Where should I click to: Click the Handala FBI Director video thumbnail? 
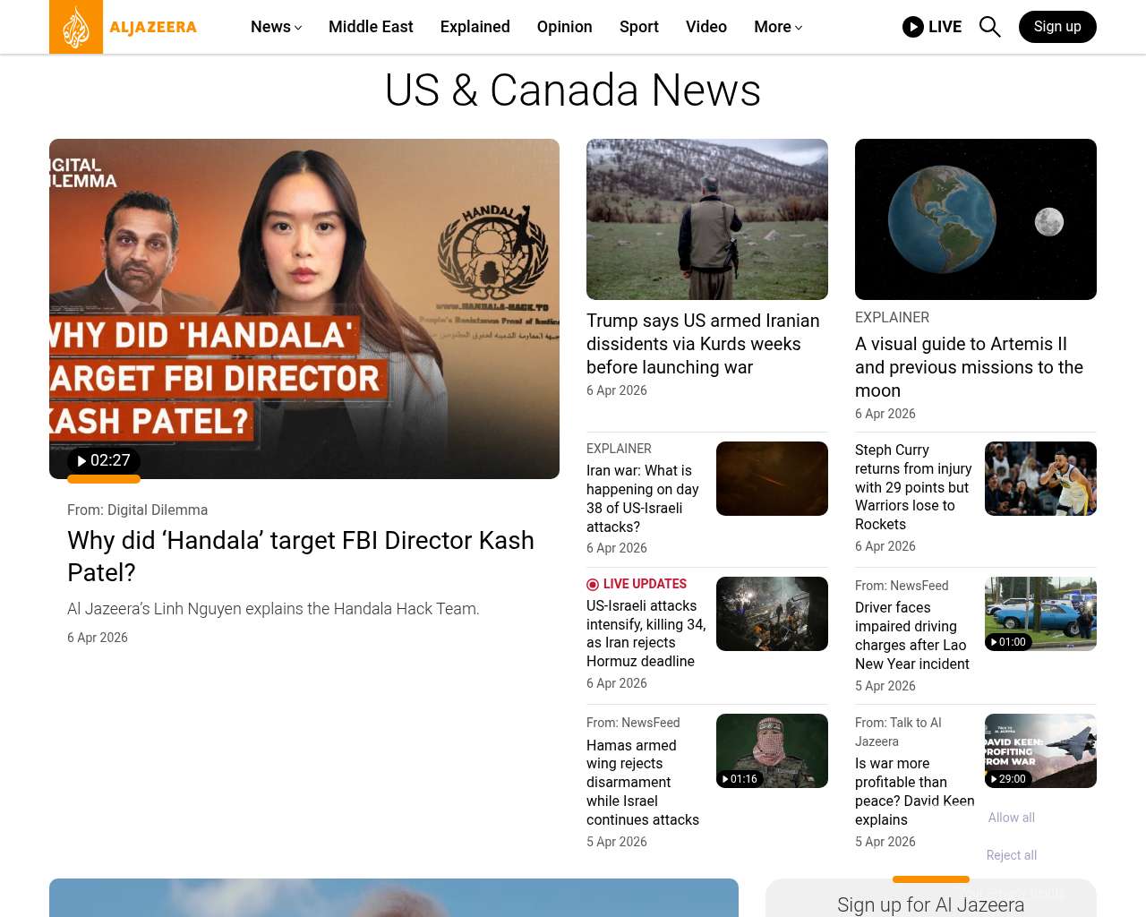(x=304, y=309)
